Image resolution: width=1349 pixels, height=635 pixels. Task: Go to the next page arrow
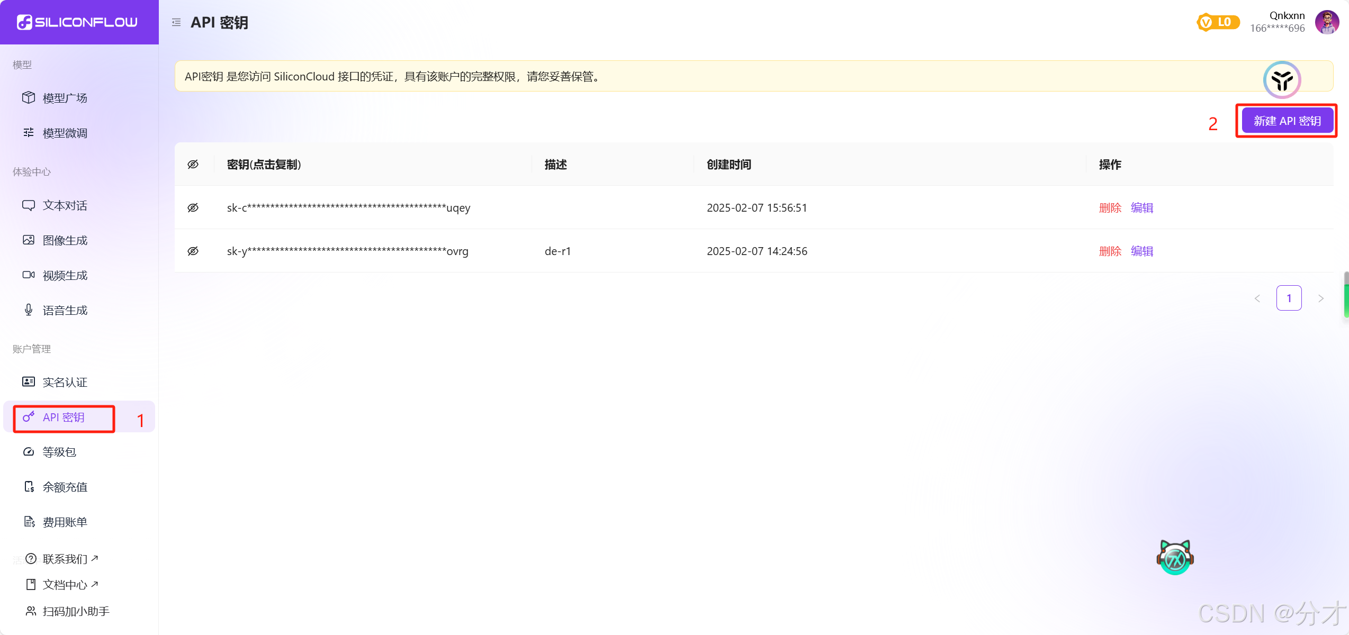(x=1320, y=298)
